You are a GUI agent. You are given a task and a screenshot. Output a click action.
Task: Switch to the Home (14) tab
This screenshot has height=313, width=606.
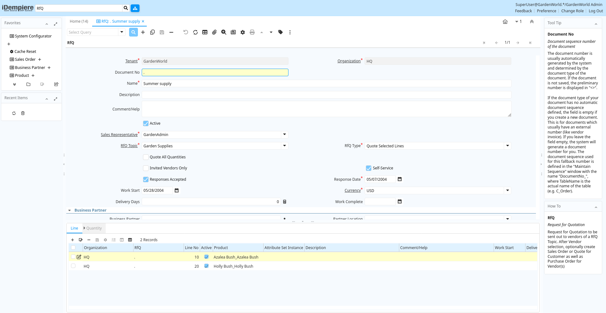click(x=79, y=21)
